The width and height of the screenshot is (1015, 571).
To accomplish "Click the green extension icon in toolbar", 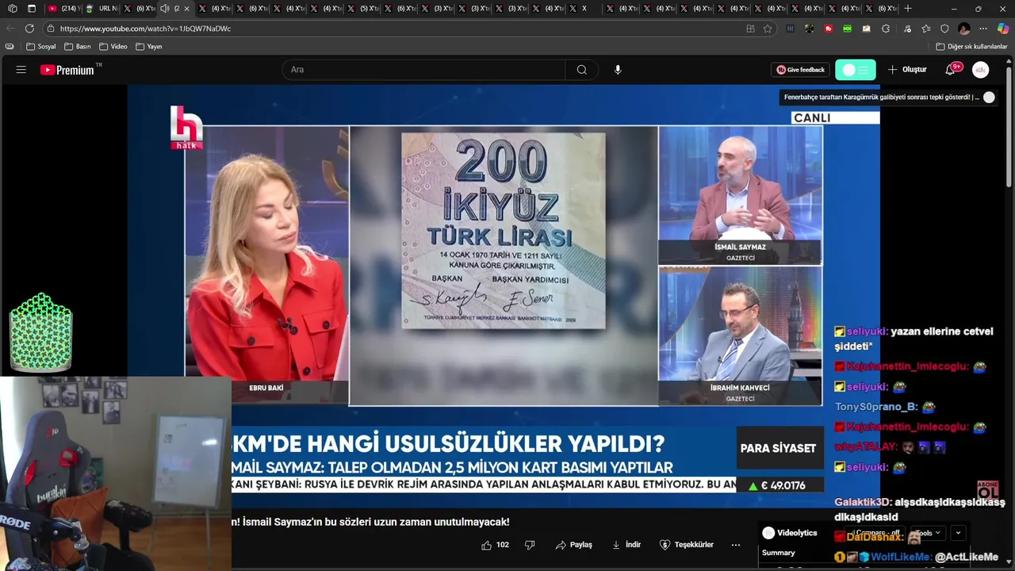I will [x=848, y=29].
